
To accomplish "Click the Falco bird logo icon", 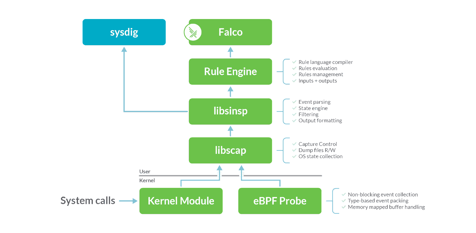I will [x=193, y=32].
